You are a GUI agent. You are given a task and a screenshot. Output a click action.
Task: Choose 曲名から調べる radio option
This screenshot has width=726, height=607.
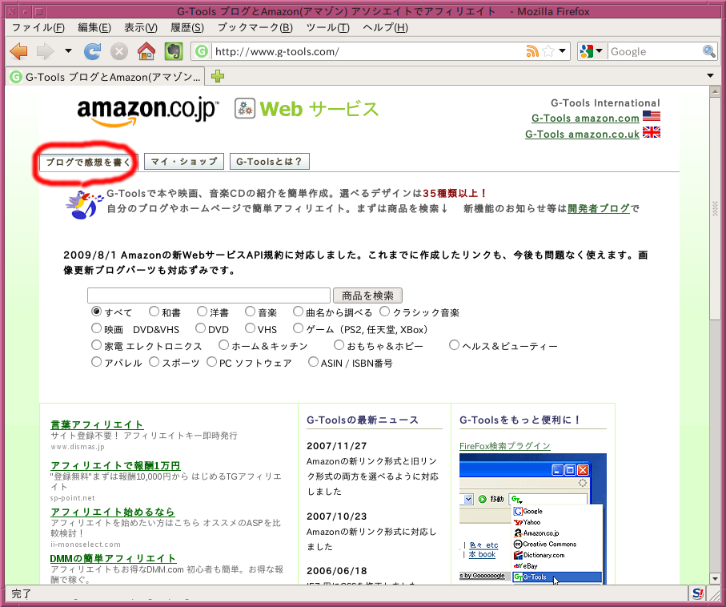coord(299,312)
